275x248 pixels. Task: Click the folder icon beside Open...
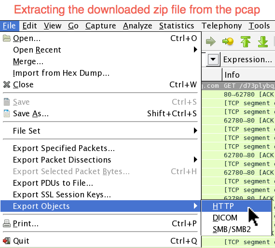tap(7, 38)
